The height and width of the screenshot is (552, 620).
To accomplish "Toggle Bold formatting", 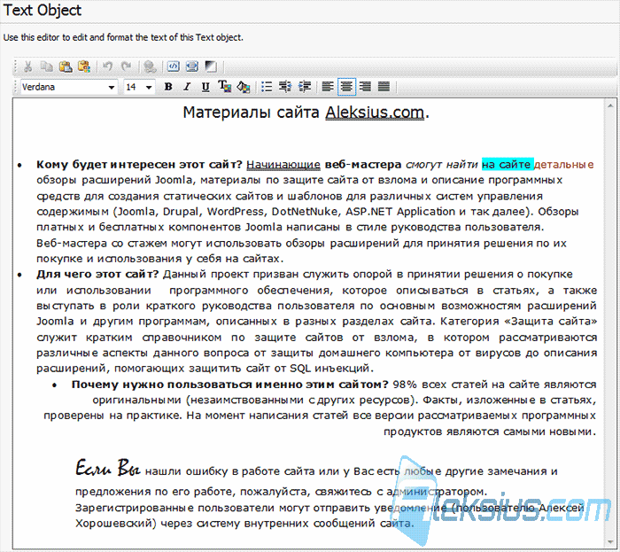I will coord(168,87).
